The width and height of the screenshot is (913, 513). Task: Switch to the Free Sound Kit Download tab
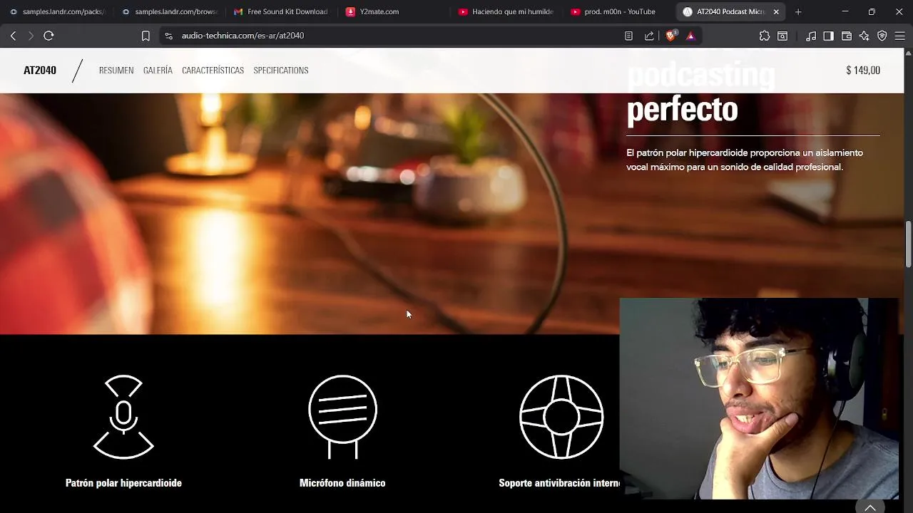pos(281,11)
